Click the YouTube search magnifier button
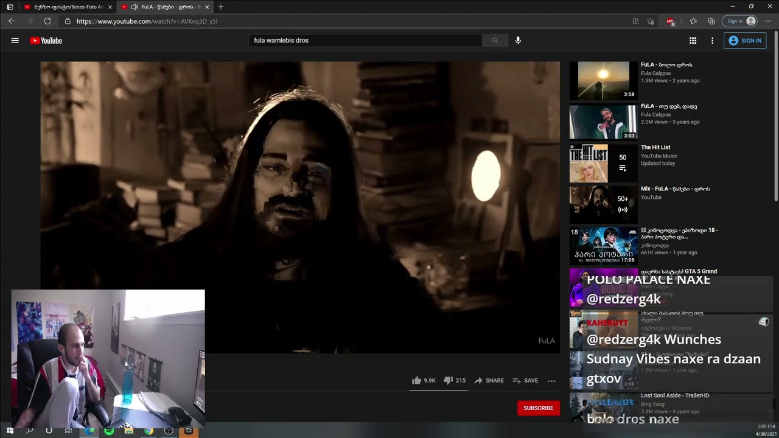779x438 pixels. (x=495, y=41)
